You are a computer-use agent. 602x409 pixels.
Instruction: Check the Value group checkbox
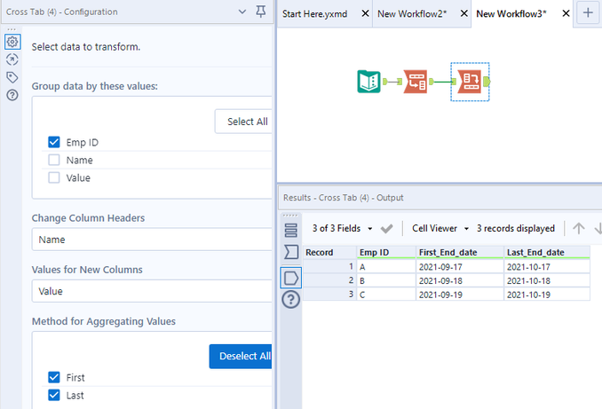[54, 177]
